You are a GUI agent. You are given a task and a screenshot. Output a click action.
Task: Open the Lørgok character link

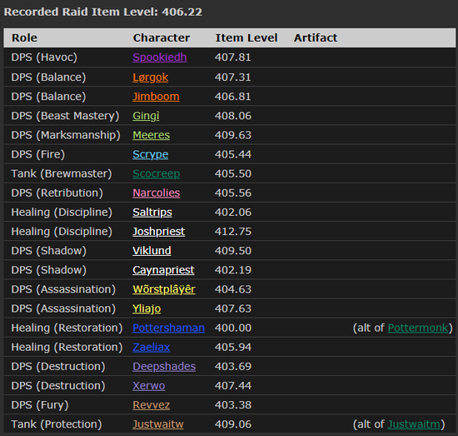151,78
